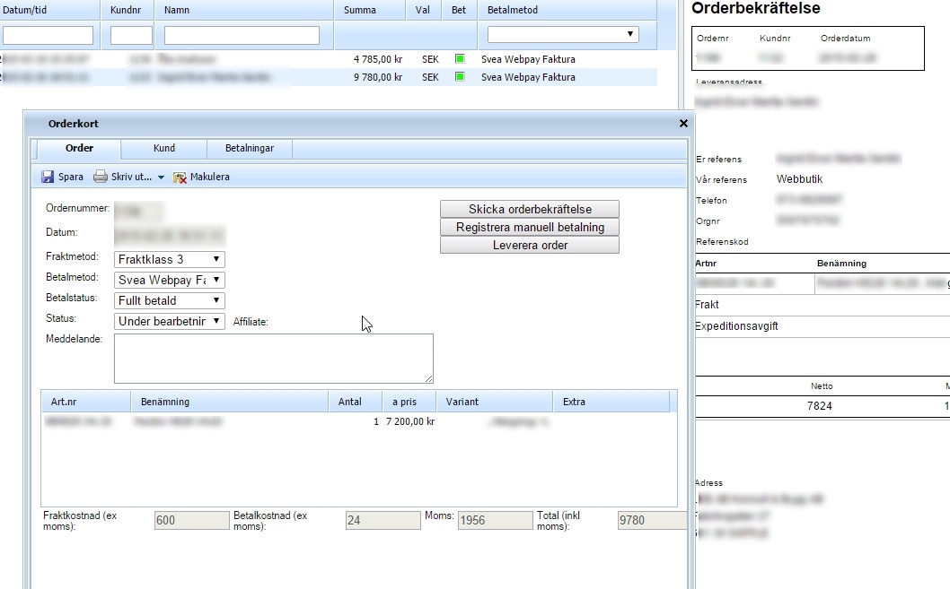950x589 pixels.
Task: Click the Skriv ut printer icon
Action: (x=100, y=177)
